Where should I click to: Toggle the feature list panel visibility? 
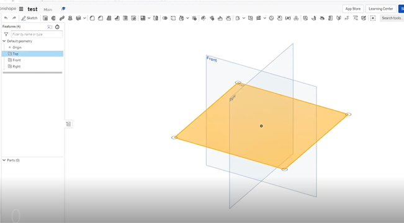coord(68,125)
